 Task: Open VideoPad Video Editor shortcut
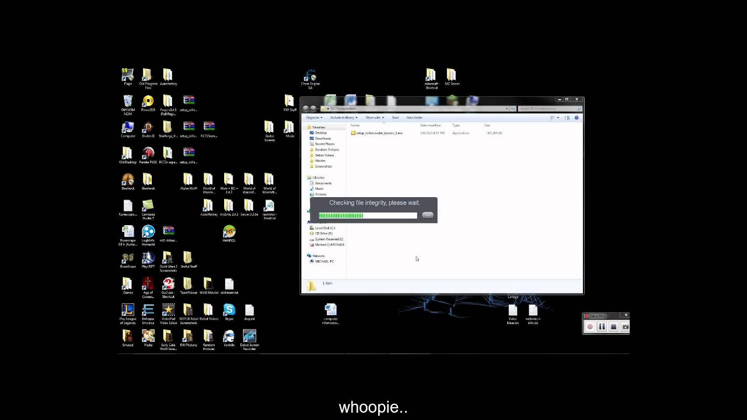click(168, 313)
